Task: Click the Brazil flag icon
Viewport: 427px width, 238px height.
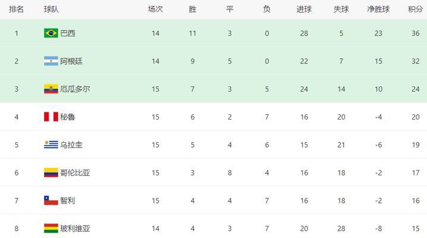Action: [51, 33]
